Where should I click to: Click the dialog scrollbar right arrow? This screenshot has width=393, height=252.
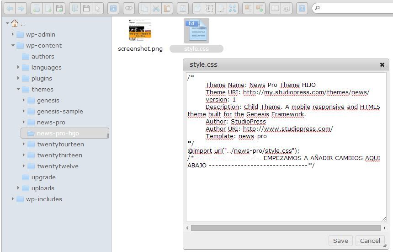pos(385,228)
